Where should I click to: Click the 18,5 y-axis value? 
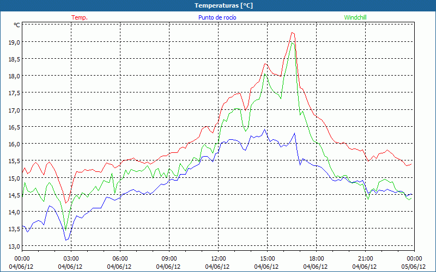click(x=15, y=59)
